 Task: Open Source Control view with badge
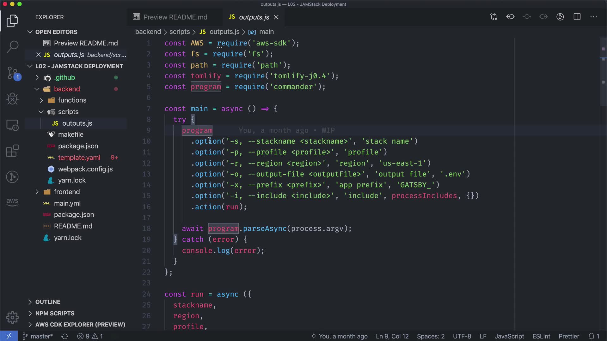coord(12,73)
